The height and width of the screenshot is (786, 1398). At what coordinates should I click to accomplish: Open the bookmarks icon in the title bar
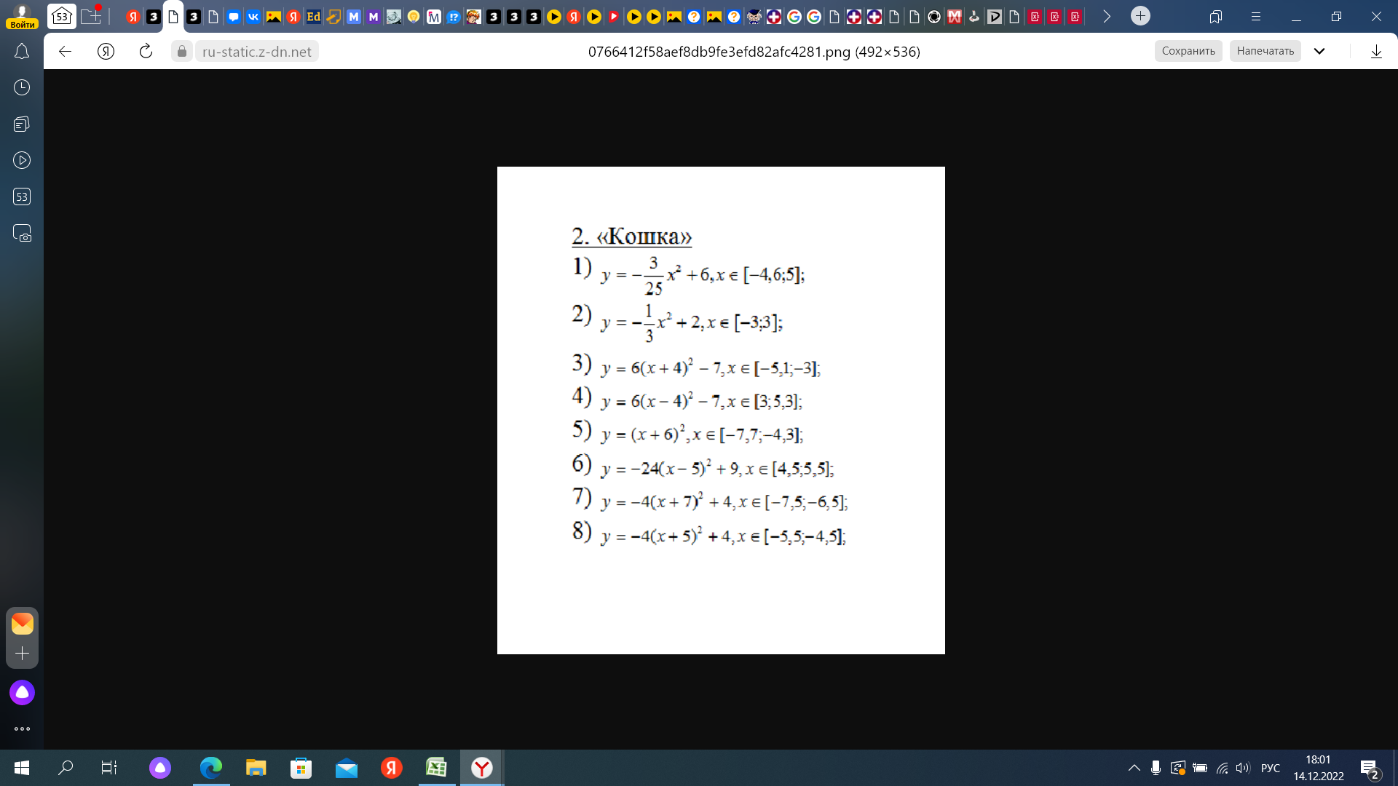point(1215,17)
